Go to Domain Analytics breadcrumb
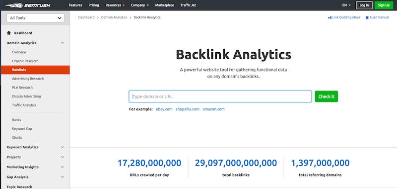The image size is (397, 189). click(x=114, y=17)
